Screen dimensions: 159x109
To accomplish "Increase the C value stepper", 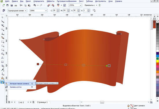I will pos(58,10).
